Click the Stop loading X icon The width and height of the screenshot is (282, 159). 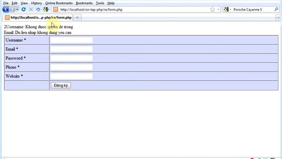click(x=31, y=9)
